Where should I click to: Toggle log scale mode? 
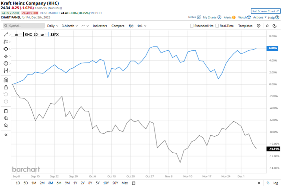tap(275, 183)
